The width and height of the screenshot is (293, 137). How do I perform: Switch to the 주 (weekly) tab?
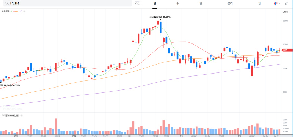(x=177, y=3)
